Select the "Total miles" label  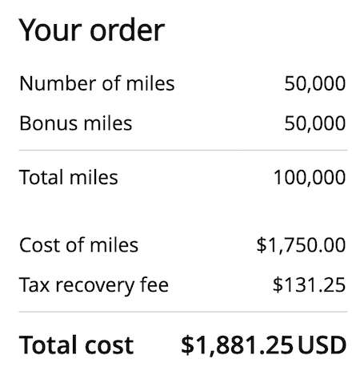click(x=69, y=177)
